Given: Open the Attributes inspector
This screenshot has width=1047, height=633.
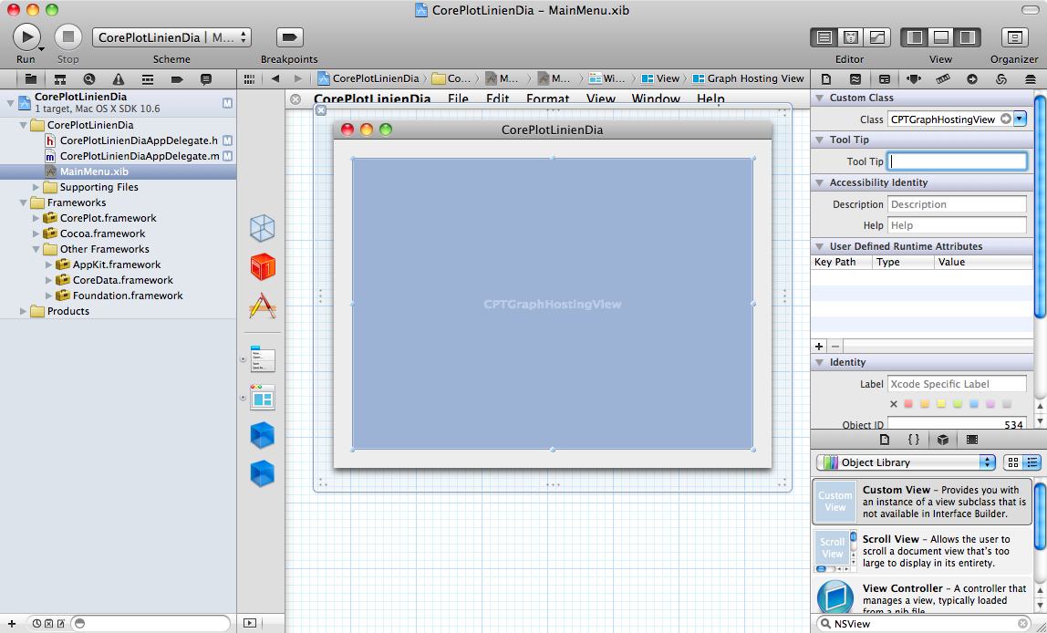Looking at the screenshot, I should 914,79.
